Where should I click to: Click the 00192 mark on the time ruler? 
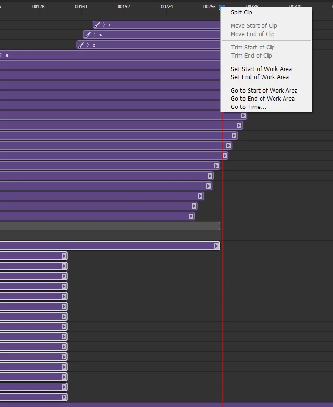pos(123,7)
